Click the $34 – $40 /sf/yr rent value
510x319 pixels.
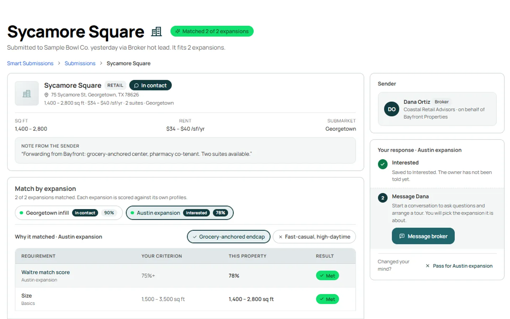185,129
